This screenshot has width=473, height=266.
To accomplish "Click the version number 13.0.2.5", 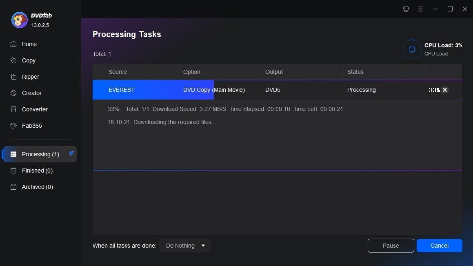I will point(40,25).
